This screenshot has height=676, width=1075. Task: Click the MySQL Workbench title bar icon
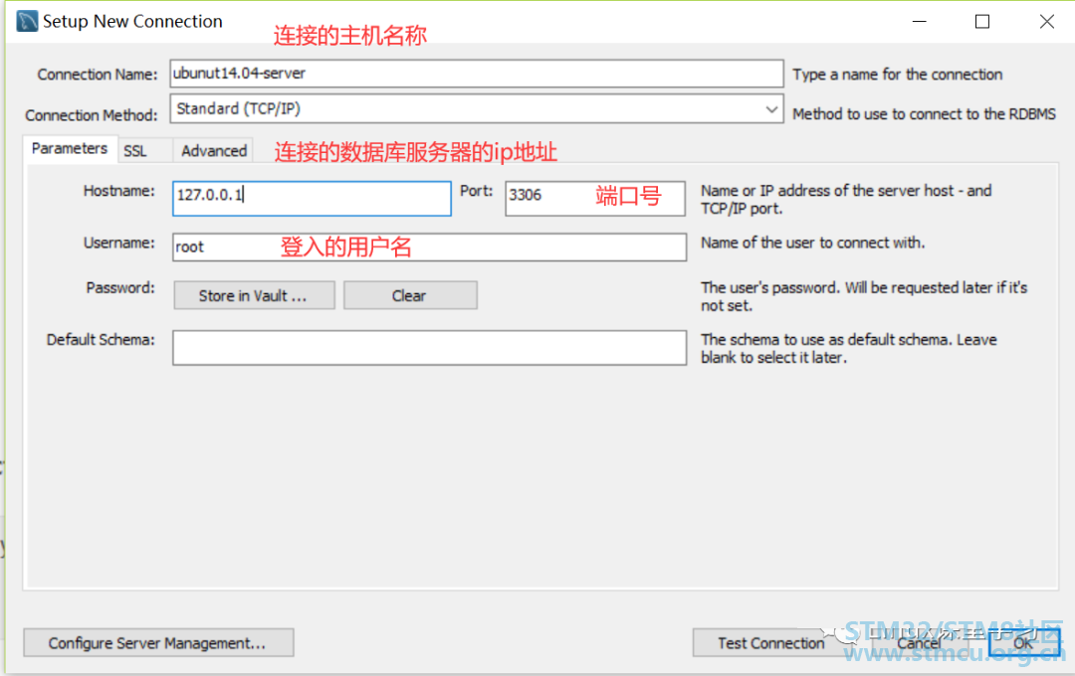click(27, 21)
